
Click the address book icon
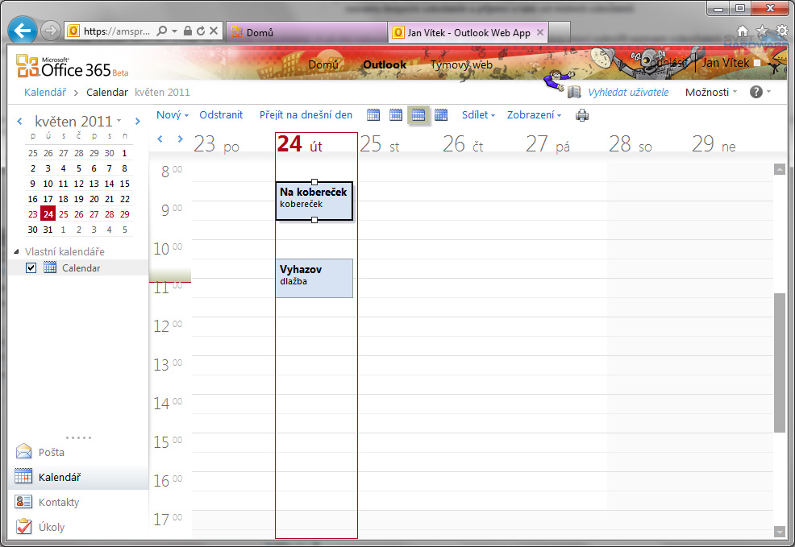(x=574, y=92)
